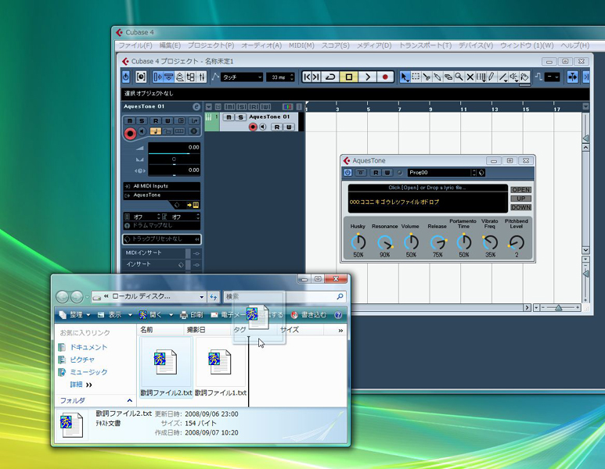
Task: Start recording with the transport Record button
Action: [385, 77]
